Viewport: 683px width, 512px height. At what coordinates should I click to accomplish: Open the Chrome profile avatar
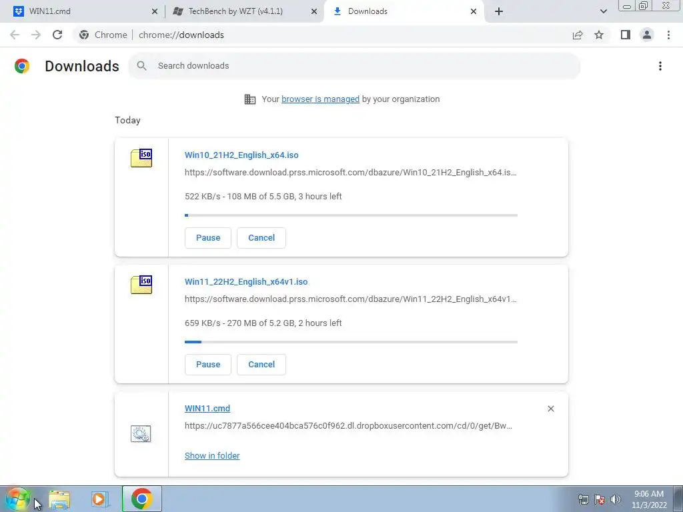[x=647, y=35]
